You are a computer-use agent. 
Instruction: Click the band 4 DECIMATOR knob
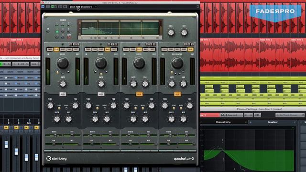[x=177, y=63]
